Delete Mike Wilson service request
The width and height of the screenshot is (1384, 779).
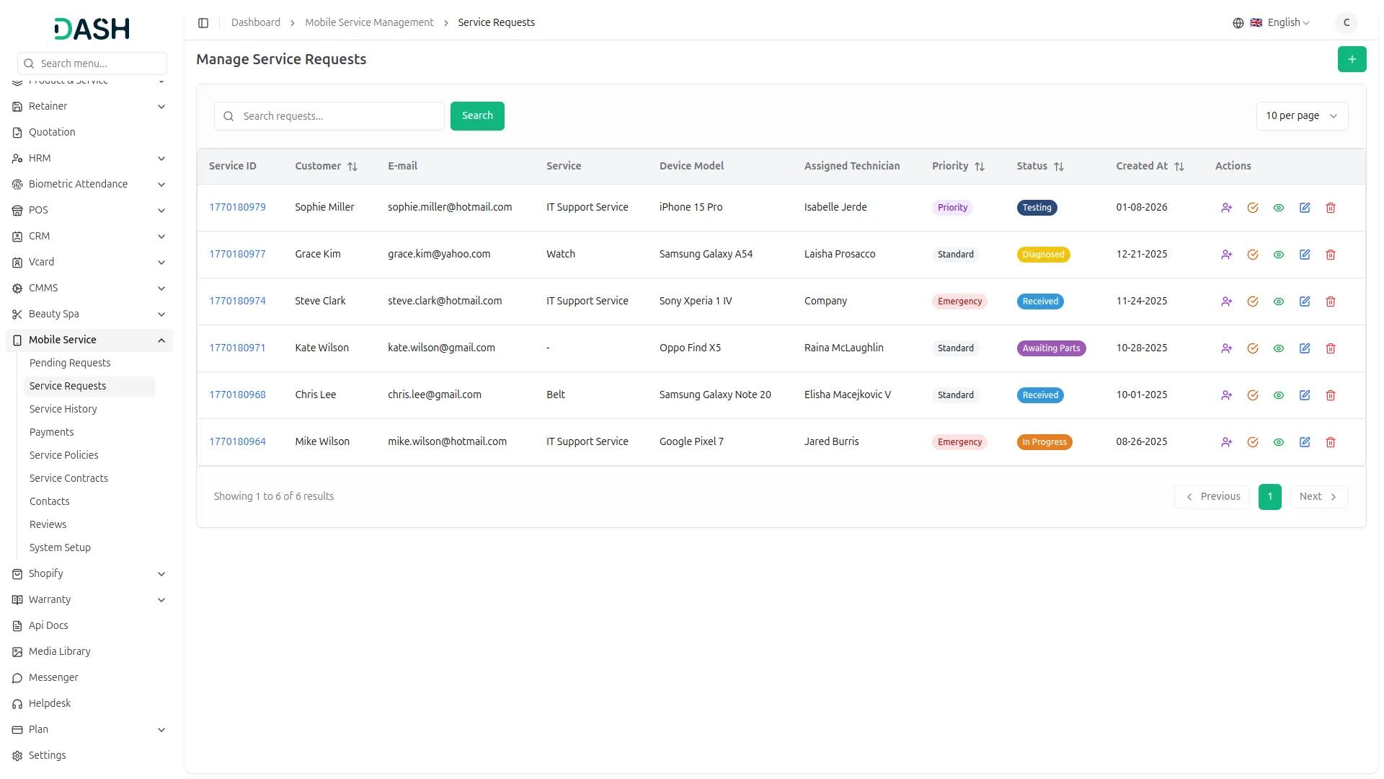1330,442
